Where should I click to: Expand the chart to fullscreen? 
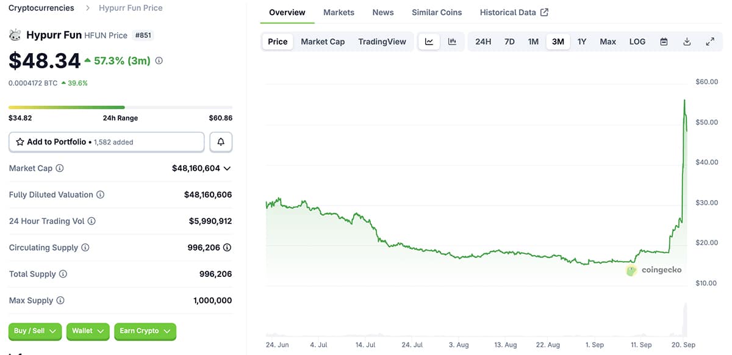tap(710, 41)
